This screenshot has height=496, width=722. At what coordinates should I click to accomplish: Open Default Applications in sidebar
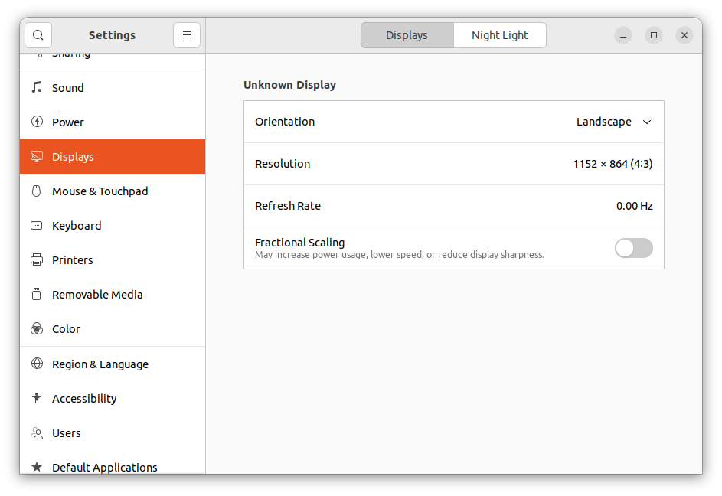click(104, 467)
